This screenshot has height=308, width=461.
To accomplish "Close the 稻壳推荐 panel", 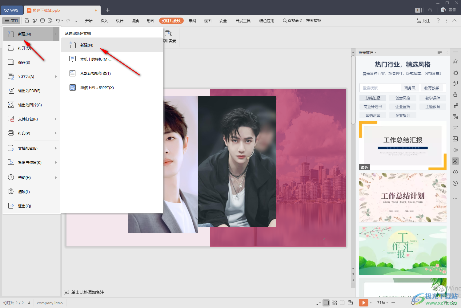I will coord(446,53).
